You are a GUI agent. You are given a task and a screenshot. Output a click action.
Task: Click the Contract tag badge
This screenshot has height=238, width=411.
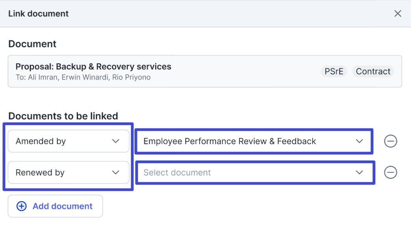(373, 71)
